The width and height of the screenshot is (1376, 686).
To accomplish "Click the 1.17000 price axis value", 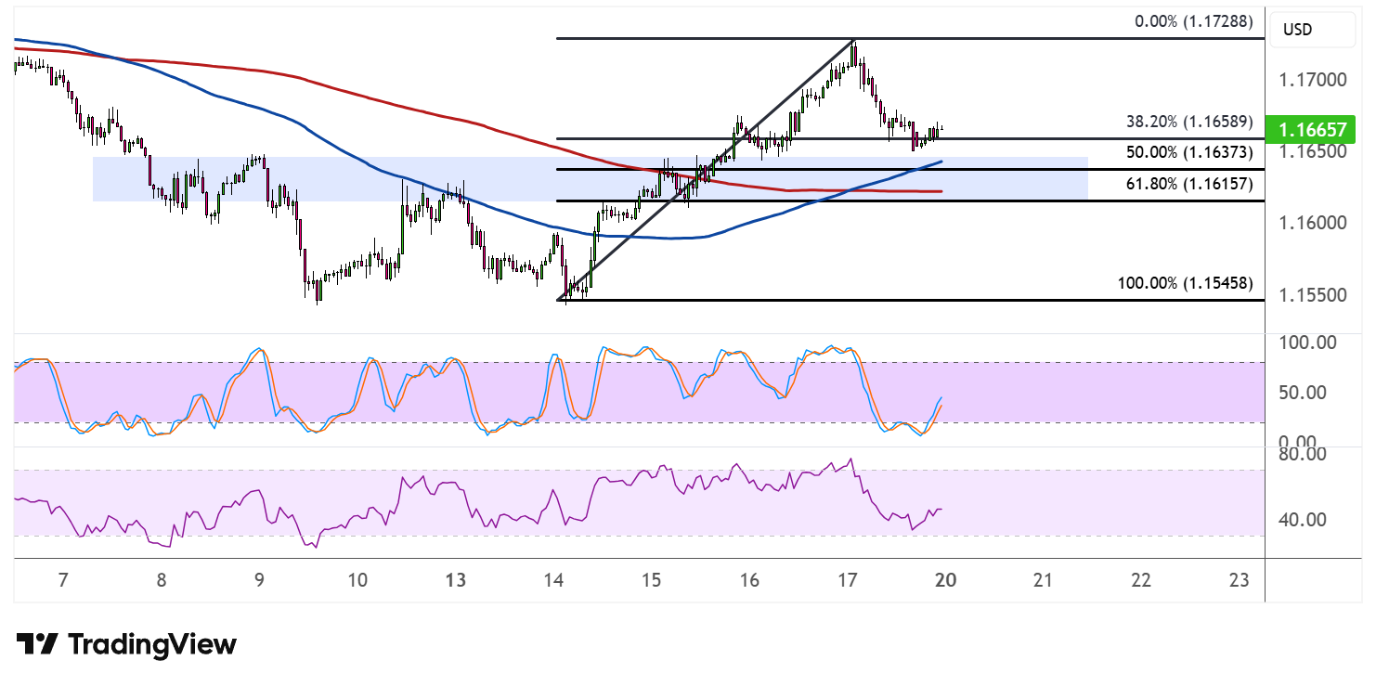I will 1312,81.
